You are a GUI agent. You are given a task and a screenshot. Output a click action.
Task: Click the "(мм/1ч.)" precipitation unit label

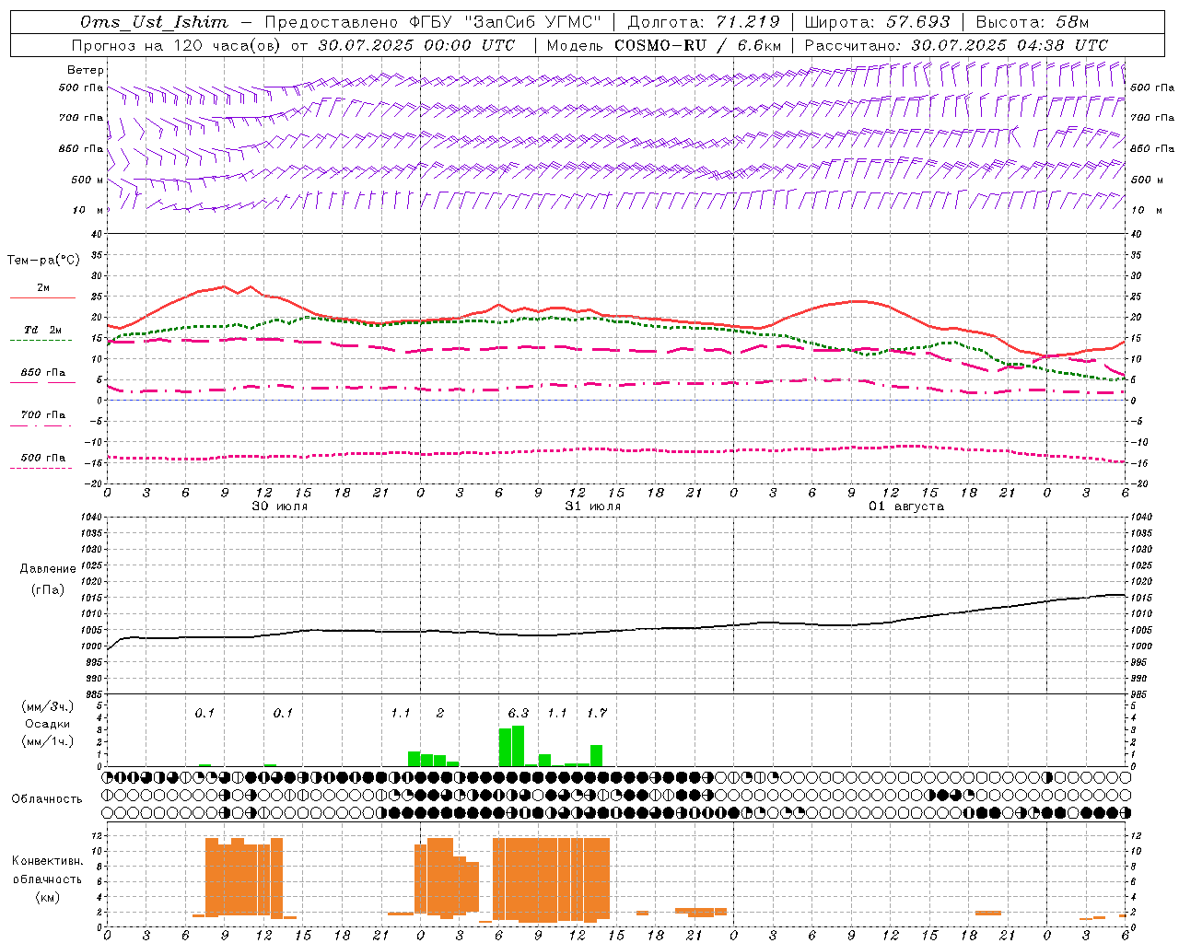(x=48, y=741)
